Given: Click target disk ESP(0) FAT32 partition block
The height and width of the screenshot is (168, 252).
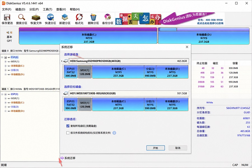Looking at the screenshot, I should tap(71, 104).
